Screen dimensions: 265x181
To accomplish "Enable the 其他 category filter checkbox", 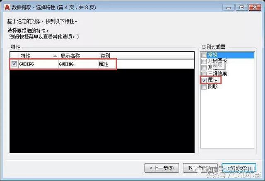I will [204, 68].
